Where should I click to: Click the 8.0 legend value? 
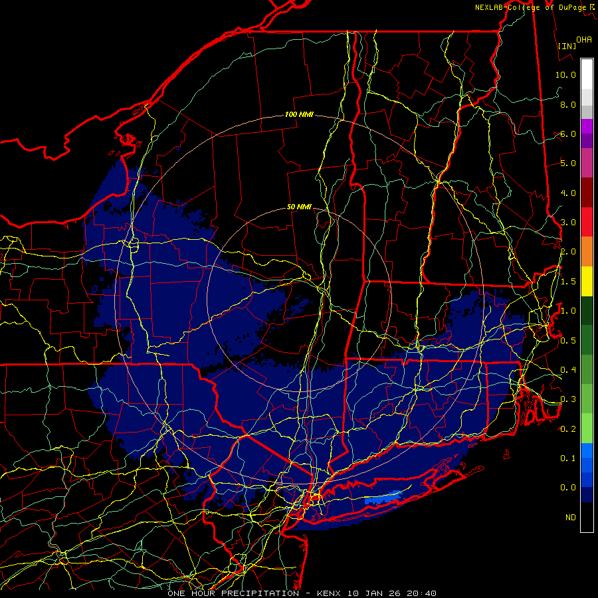[568, 104]
